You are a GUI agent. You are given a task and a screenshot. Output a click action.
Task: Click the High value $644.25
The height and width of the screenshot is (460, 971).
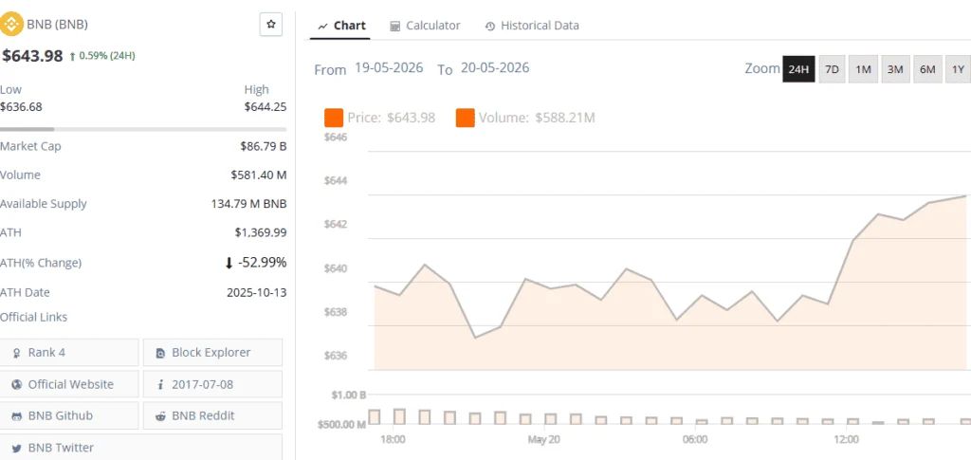point(266,106)
